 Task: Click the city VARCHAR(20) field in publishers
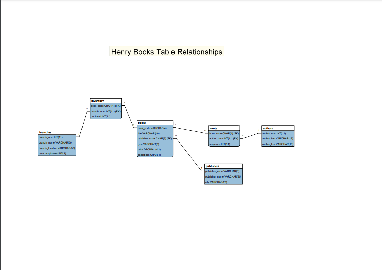point(217,182)
